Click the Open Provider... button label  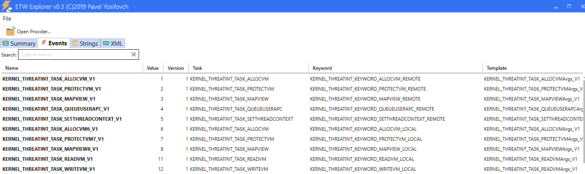click(x=34, y=32)
